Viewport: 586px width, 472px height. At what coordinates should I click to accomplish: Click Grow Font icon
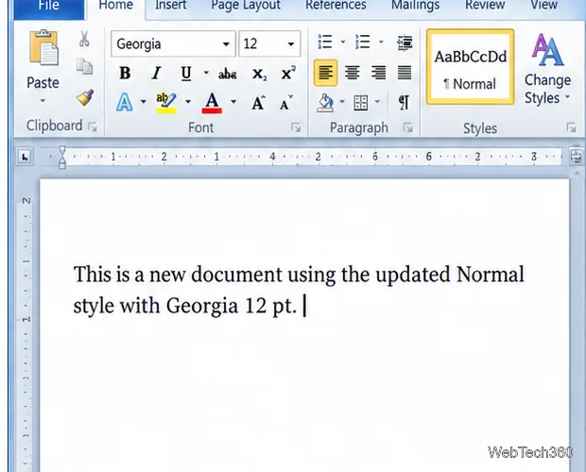258,103
